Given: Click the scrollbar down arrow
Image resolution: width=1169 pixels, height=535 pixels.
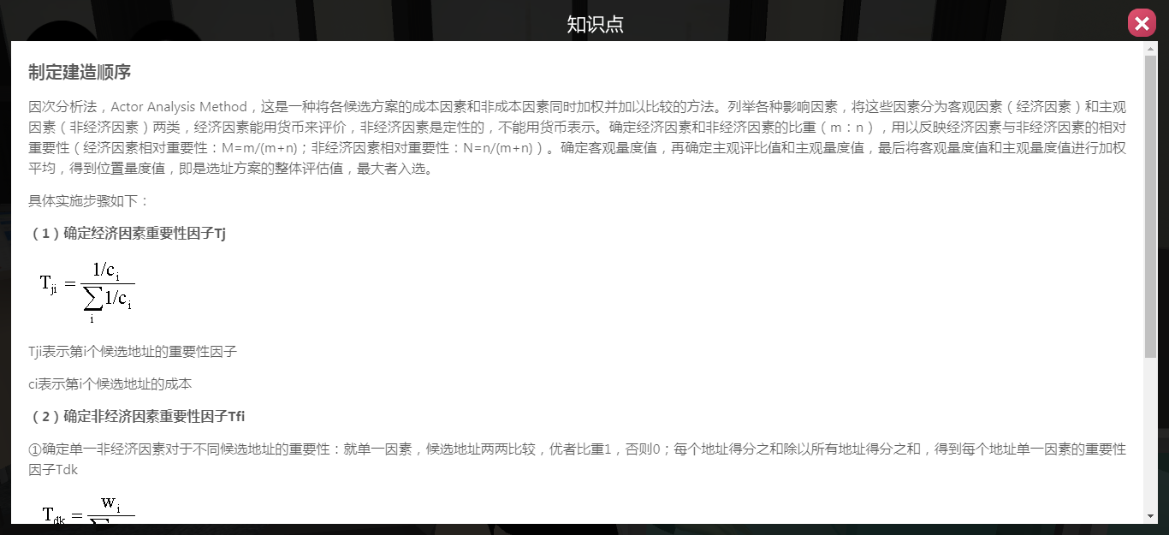Looking at the screenshot, I should coord(1150,515).
